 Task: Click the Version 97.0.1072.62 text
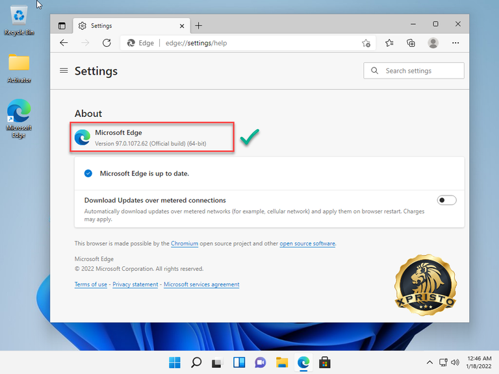point(151,143)
